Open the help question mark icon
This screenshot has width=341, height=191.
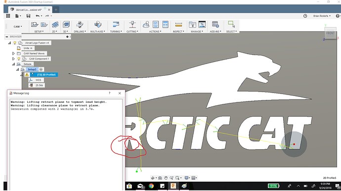point(338,16)
